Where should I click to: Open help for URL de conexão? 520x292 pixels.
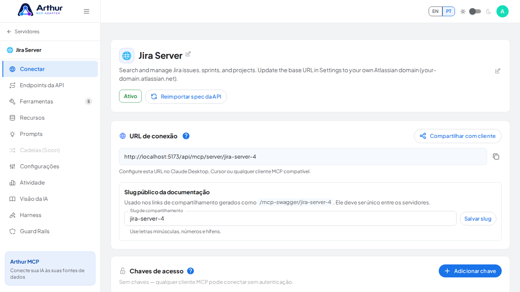(x=186, y=136)
